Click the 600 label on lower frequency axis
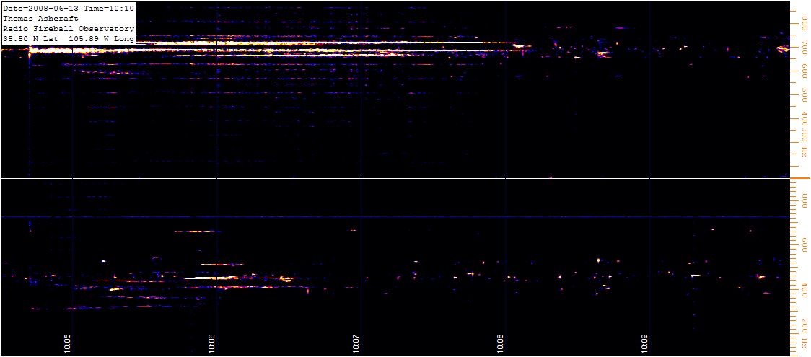 click(x=805, y=244)
